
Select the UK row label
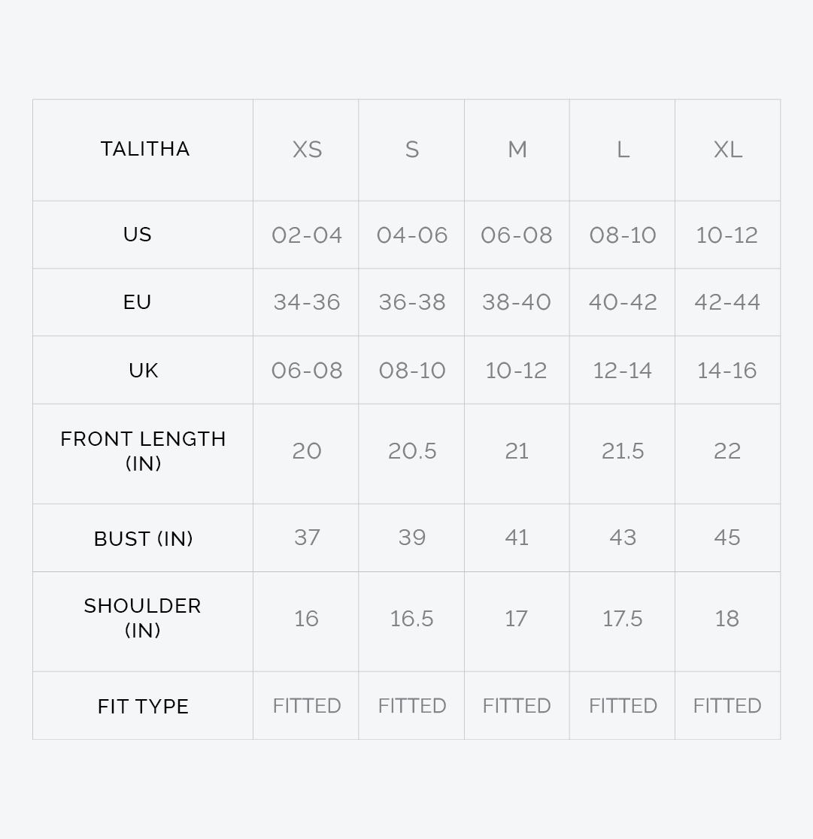tap(143, 371)
